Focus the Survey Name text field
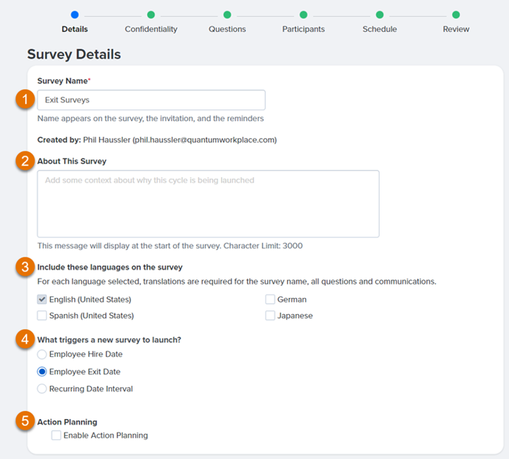The width and height of the screenshot is (509, 459). point(151,100)
